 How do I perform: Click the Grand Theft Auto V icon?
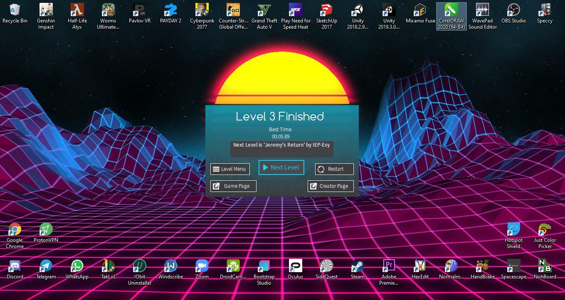click(x=264, y=10)
